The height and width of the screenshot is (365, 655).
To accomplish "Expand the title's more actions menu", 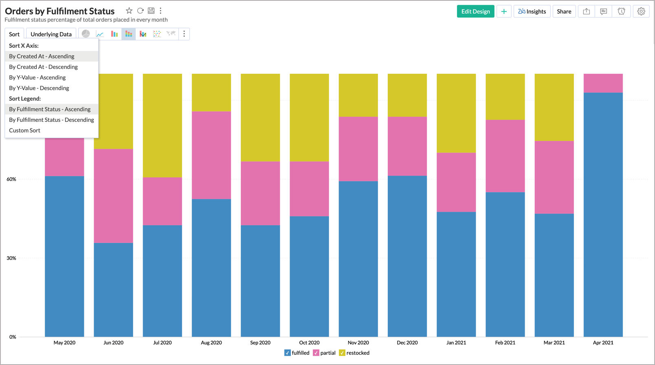I will 161,11.
